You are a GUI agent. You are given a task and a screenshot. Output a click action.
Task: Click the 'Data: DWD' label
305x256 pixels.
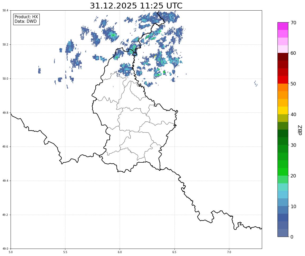click(25, 21)
